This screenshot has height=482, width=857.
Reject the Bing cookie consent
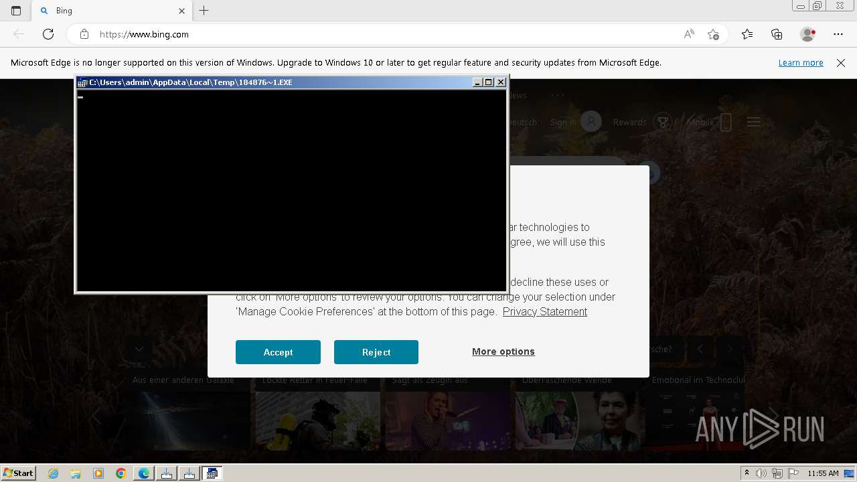pyautogui.click(x=376, y=352)
